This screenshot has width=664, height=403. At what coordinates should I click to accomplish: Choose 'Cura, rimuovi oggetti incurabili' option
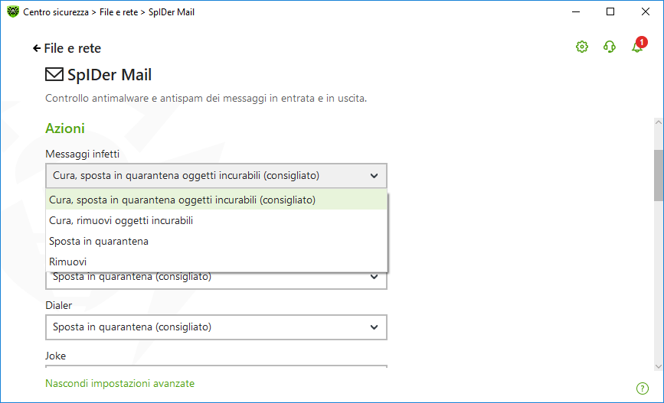[121, 221]
